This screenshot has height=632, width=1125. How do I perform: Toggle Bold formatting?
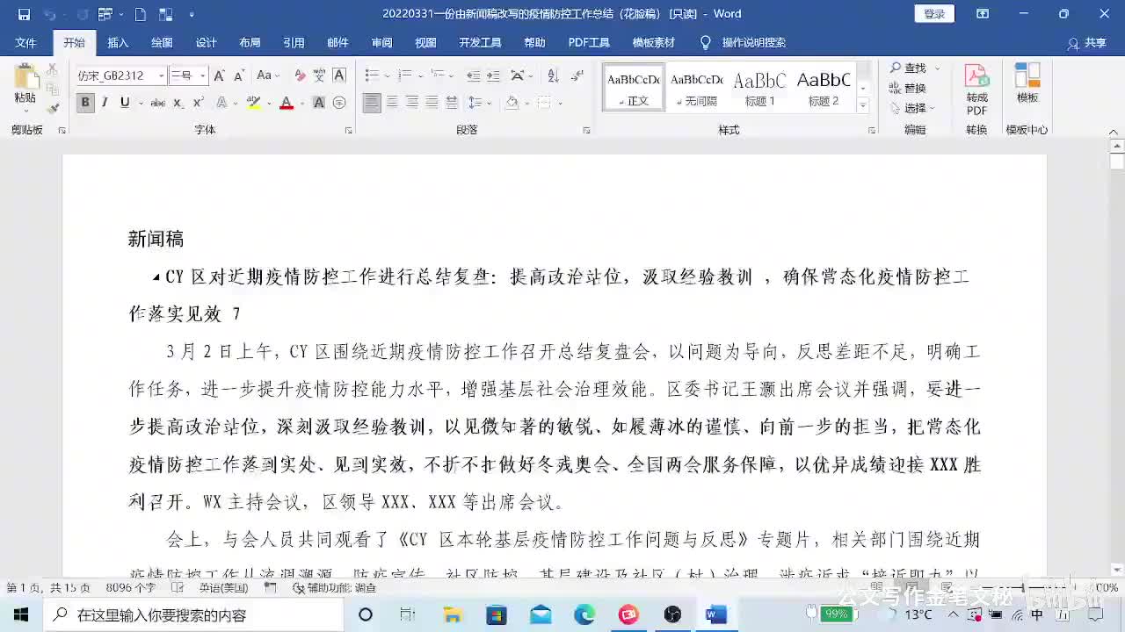(85, 103)
